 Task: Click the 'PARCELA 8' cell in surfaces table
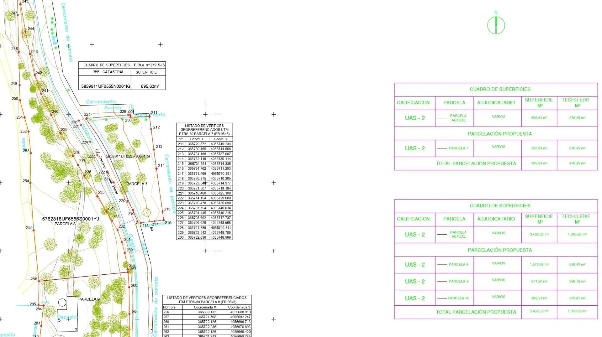click(x=458, y=264)
